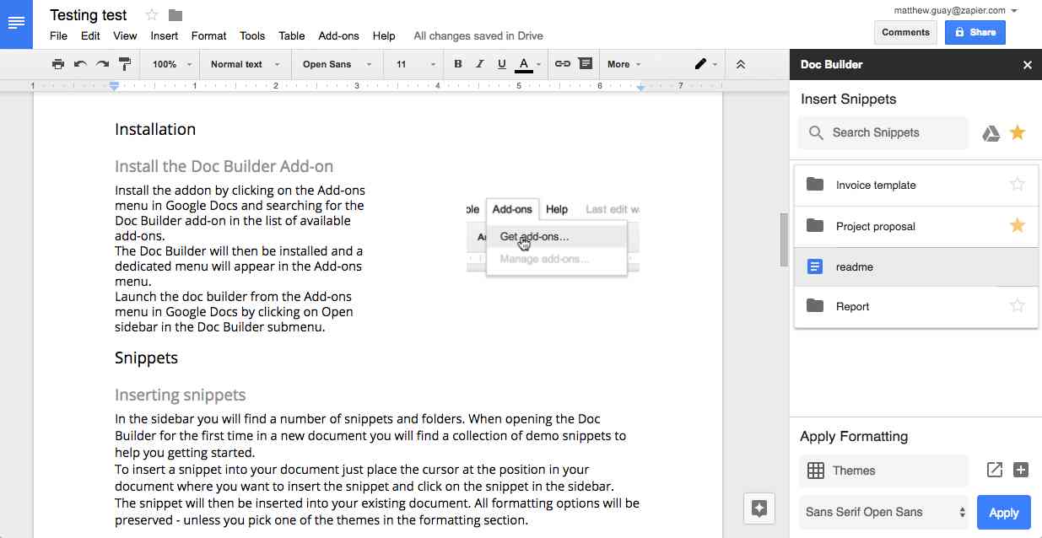Click All changes saved in Drive
1042x538 pixels.
click(x=478, y=36)
